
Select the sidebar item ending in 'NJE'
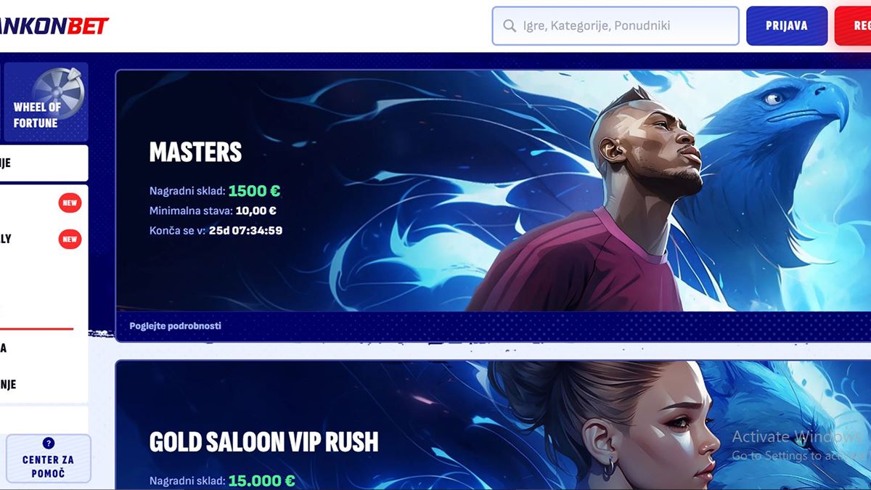pos(8,385)
